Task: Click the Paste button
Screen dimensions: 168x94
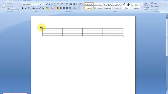Action: tap(4, 6)
